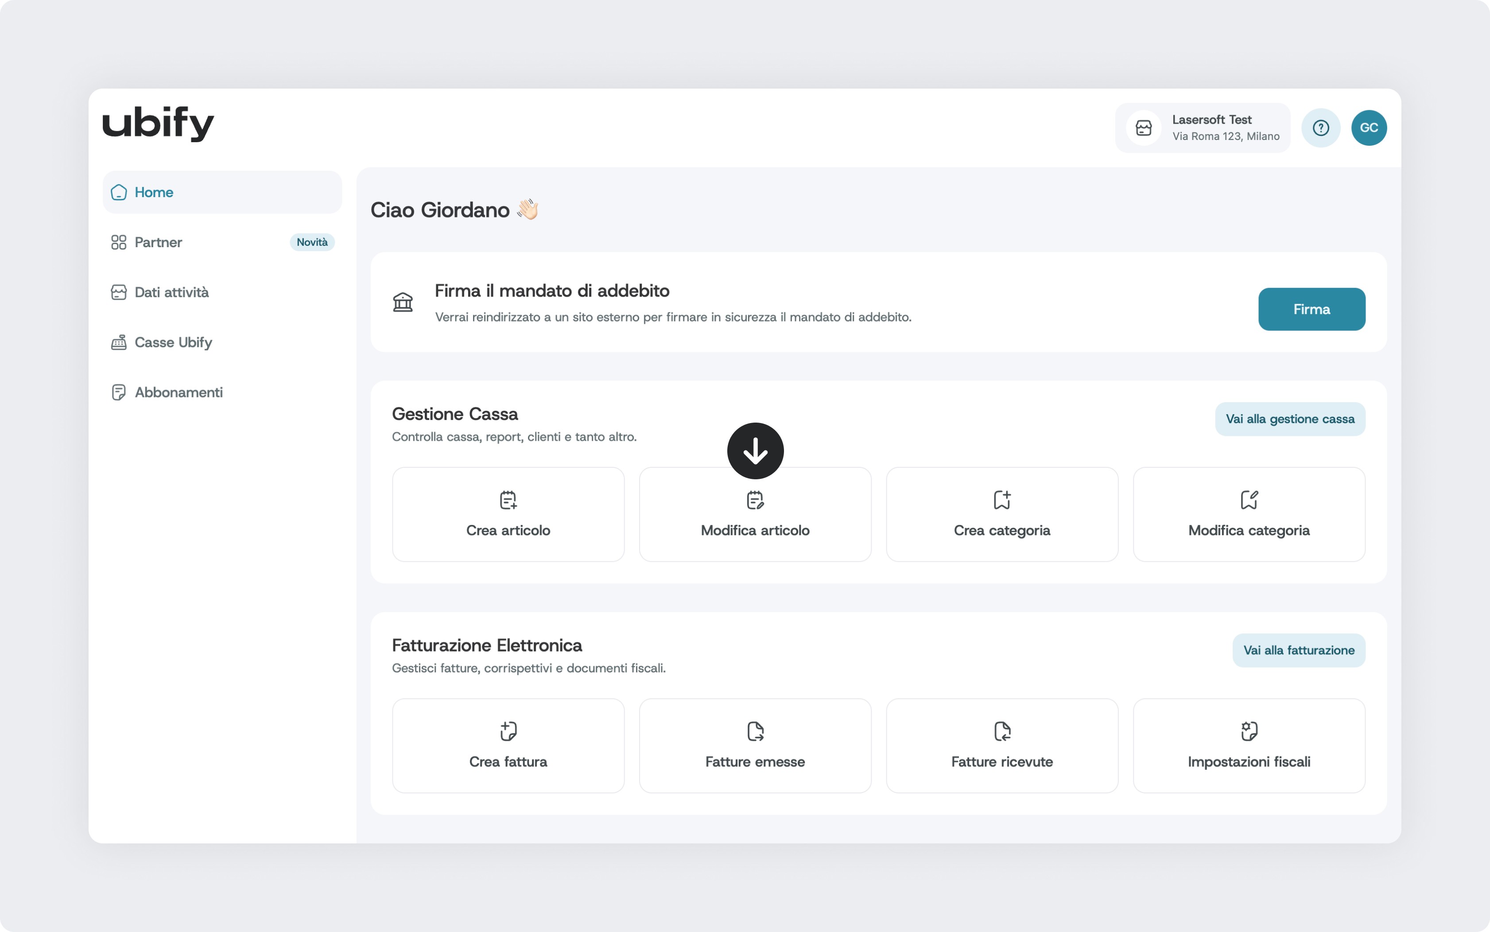Open the GC user avatar menu
The height and width of the screenshot is (932, 1490).
point(1369,128)
